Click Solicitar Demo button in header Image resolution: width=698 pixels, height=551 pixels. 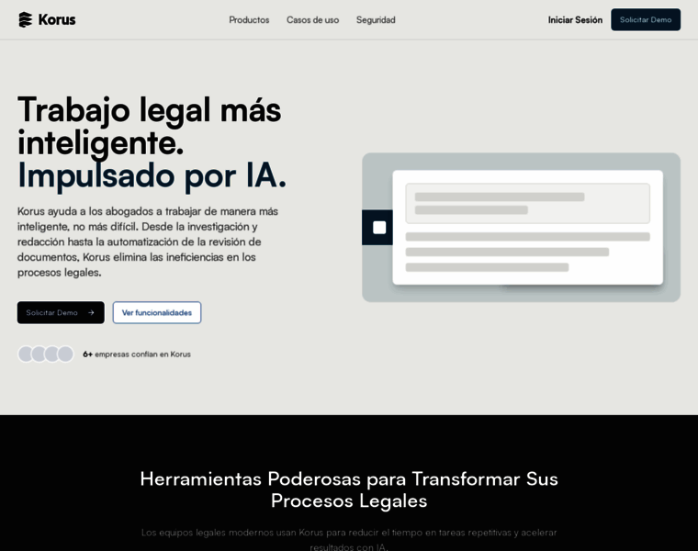(x=646, y=19)
